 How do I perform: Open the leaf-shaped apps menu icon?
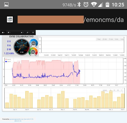pos(9,33)
